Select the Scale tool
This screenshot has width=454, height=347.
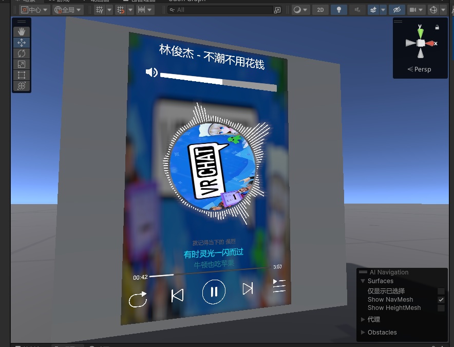coord(21,64)
